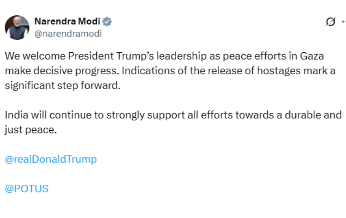Viewport: 346px width, 218px height.
Task: Open the profile picture avatar
Action: point(17,27)
